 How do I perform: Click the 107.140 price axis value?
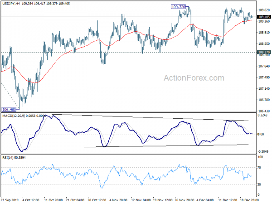pos(264,89)
